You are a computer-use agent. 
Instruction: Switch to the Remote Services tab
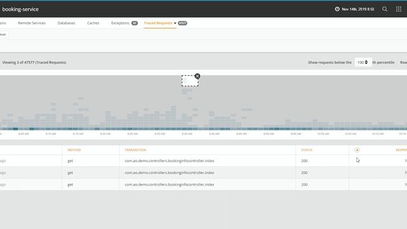32,23
